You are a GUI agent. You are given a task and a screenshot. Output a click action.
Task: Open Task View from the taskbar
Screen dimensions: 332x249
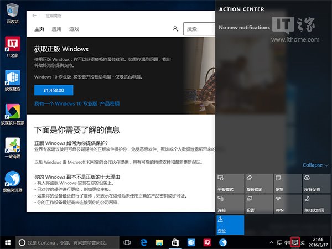click(127, 243)
